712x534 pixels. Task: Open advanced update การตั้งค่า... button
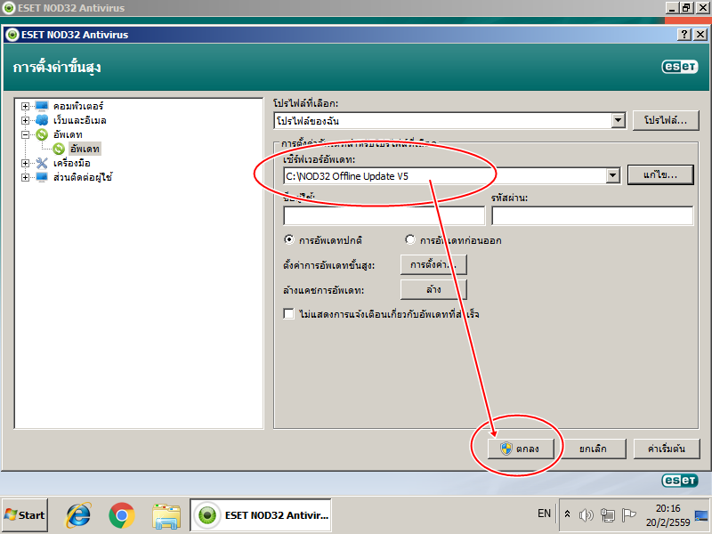pos(433,264)
